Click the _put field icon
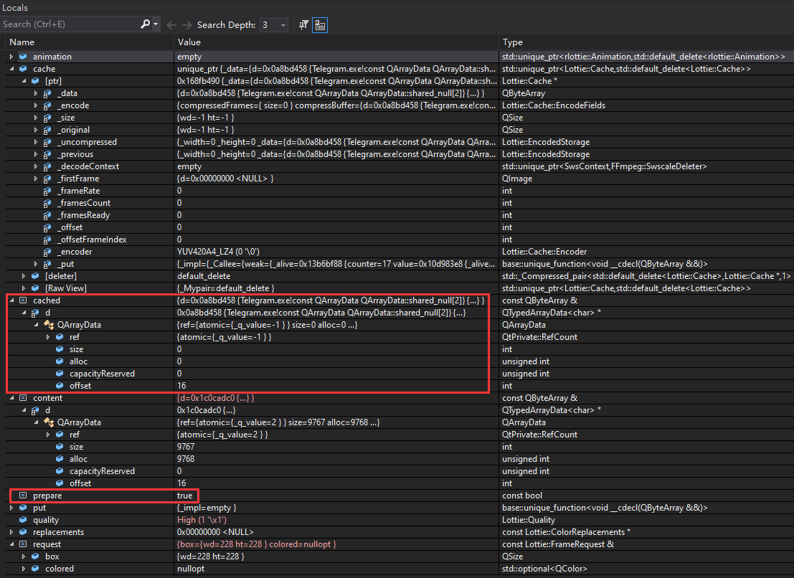The height and width of the screenshot is (578, 794). pos(47,264)
